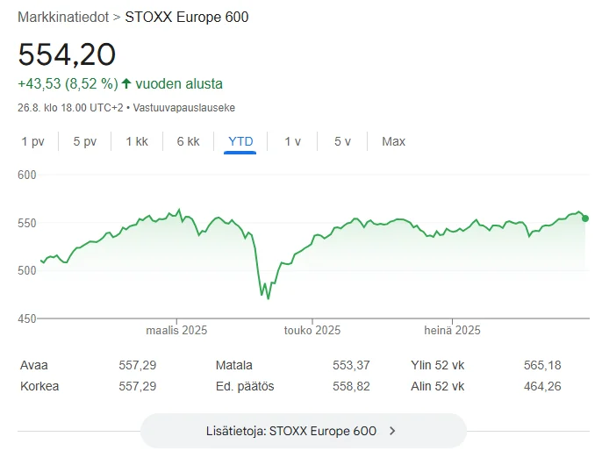Click the Ylin 52 vk value 565,18
The width and height of the screenshot is (602, 458).
coord(541,365)
